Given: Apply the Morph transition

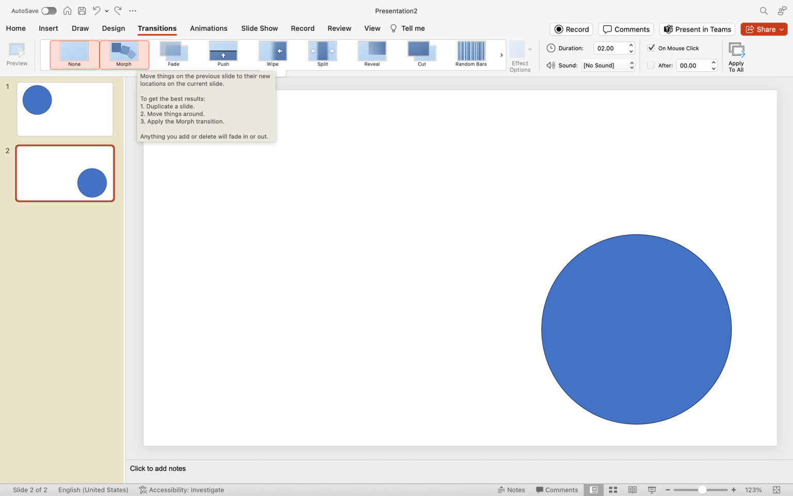Looking at the screenshot, I should (124, 54).
